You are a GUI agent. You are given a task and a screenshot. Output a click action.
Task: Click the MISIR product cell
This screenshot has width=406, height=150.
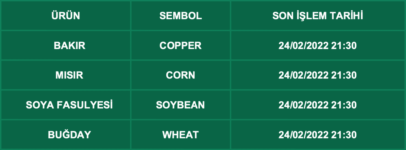[x=69, y=75]
